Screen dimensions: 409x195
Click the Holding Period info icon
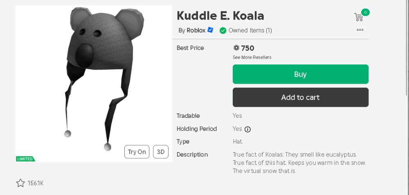click(247, 129)
